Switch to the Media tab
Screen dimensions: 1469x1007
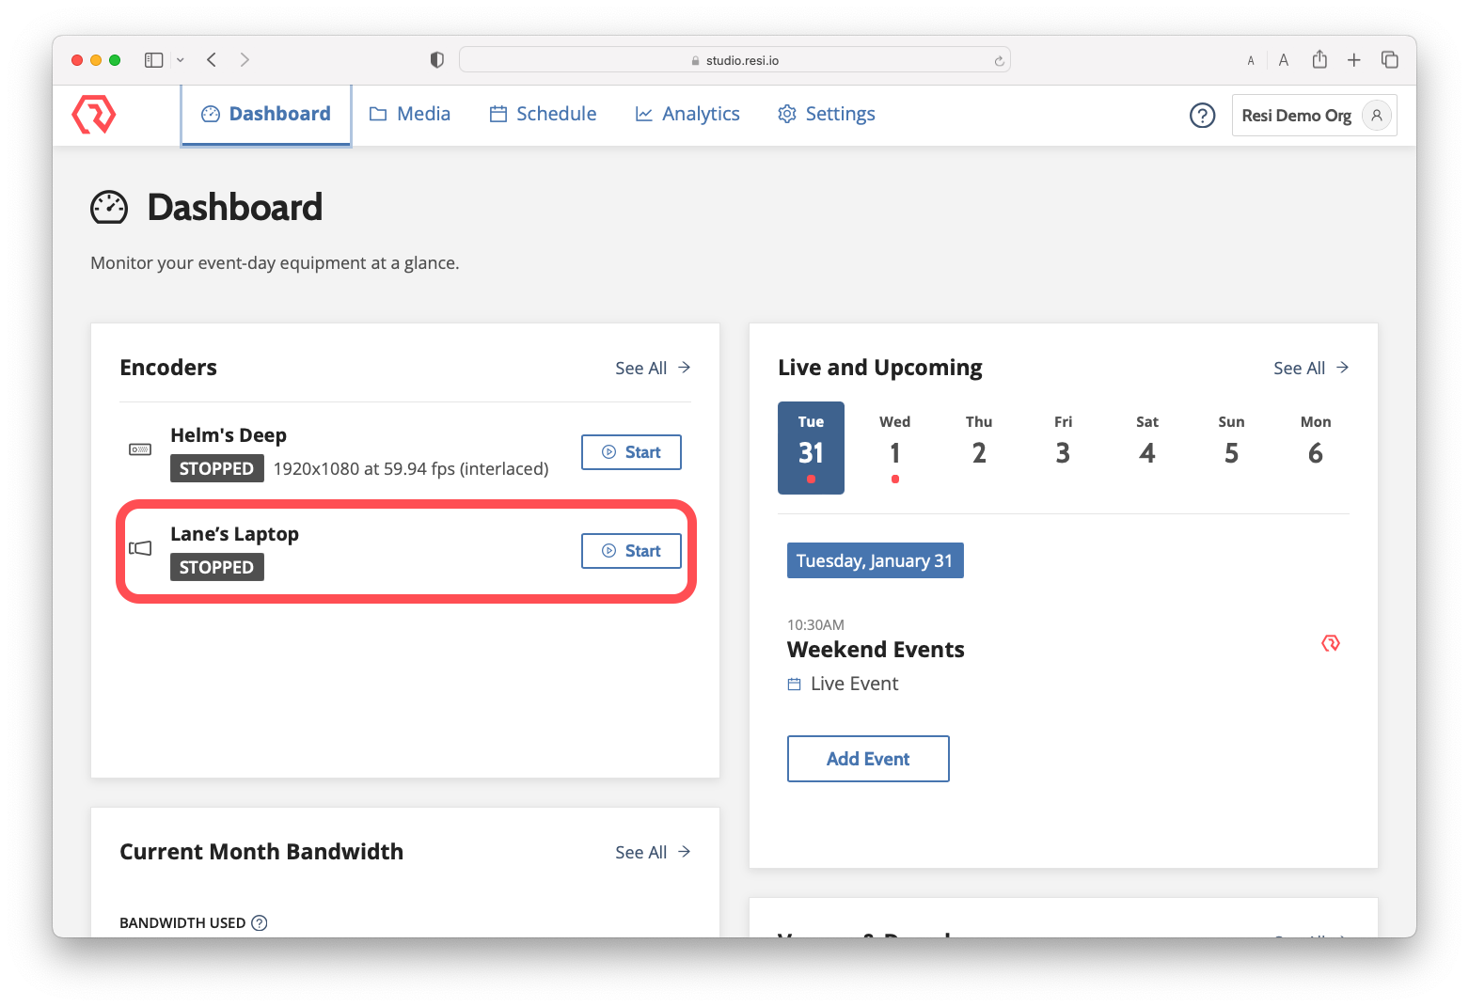410,115
